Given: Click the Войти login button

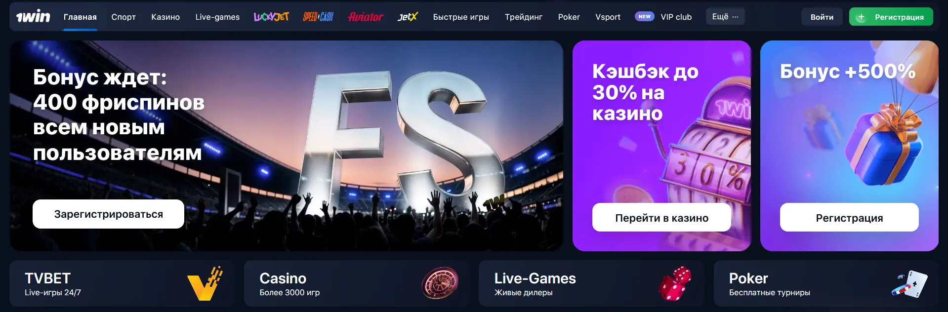Looking at the screenshot, I should click(822, 17).
